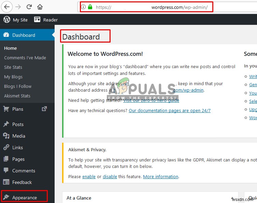
Task: Open the 'Wor...' link in right column
Action: coord(253,118)
